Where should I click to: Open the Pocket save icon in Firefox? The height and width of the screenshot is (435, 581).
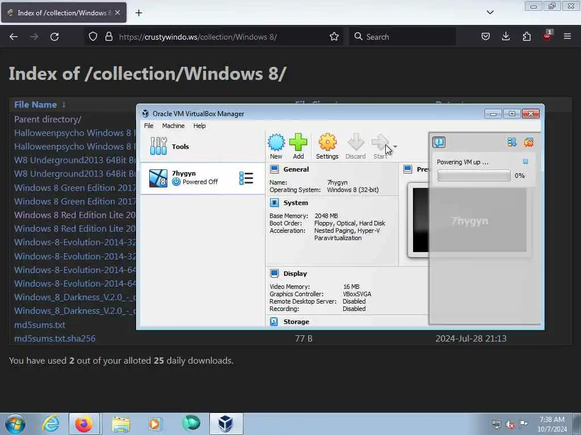[x=486, y=37]
